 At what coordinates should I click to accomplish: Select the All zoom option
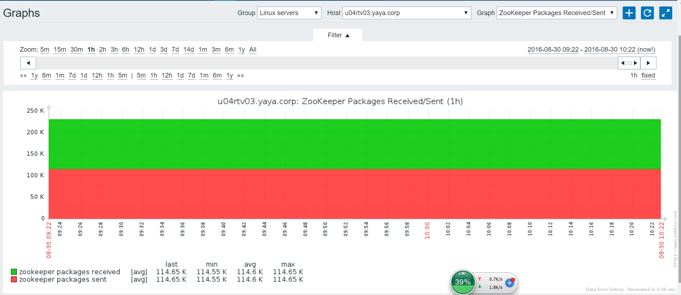click(x=253, y=50)
